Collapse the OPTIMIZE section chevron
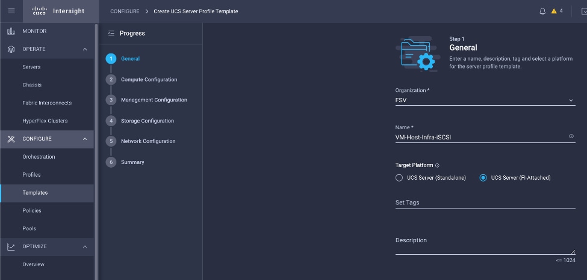Screen dimensions: 587x280 [85, 246]
